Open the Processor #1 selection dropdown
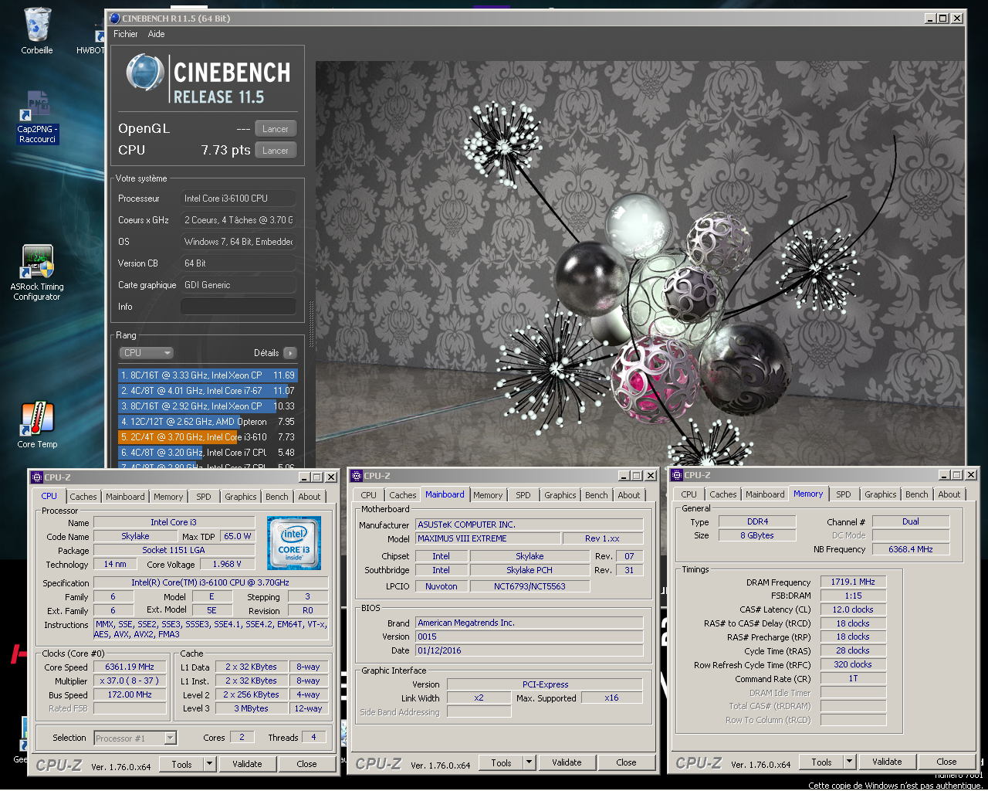988x791 pixels. (135, 738)
